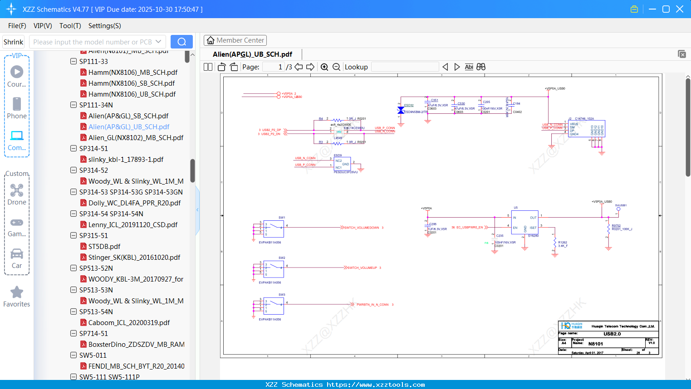Viewport: 691px width, 389px height.
Task: Zoom out of the schematic
Action: (x=336, y=67)
